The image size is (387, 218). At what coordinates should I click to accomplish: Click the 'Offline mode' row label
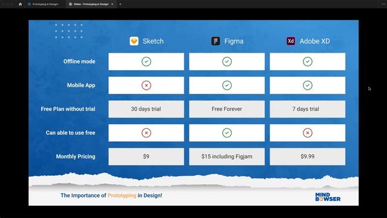(79, 62)
